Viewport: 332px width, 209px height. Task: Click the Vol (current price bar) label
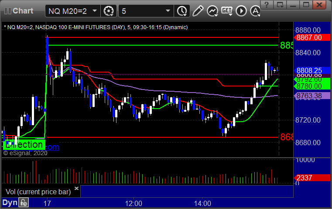coord(38,192)
